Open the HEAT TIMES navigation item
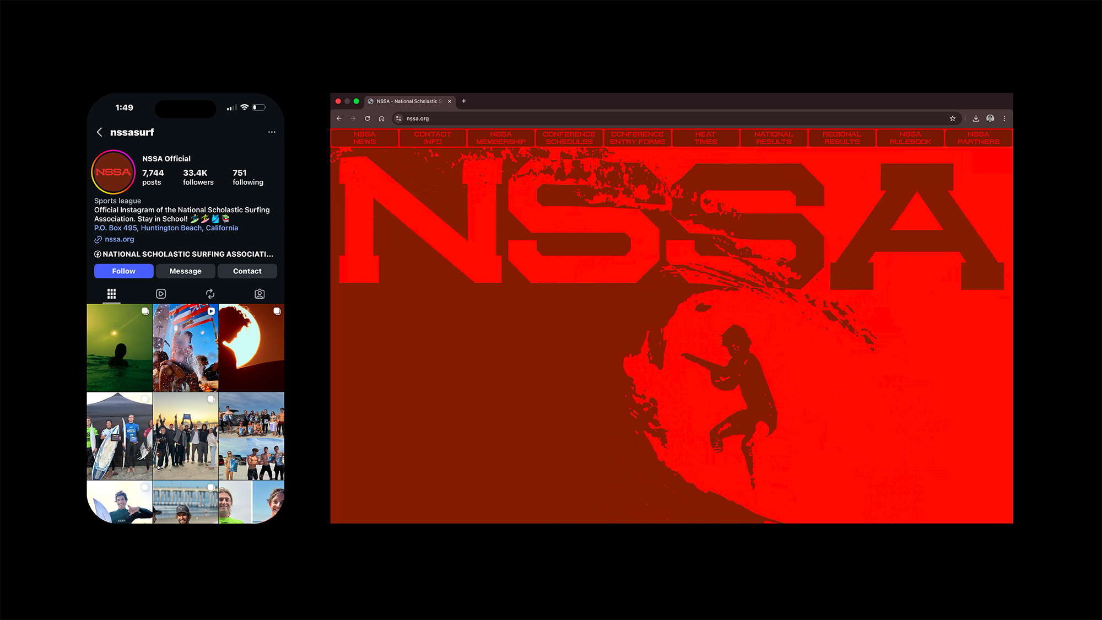The height and width of the screenshot is (620, 1102). 705,138
